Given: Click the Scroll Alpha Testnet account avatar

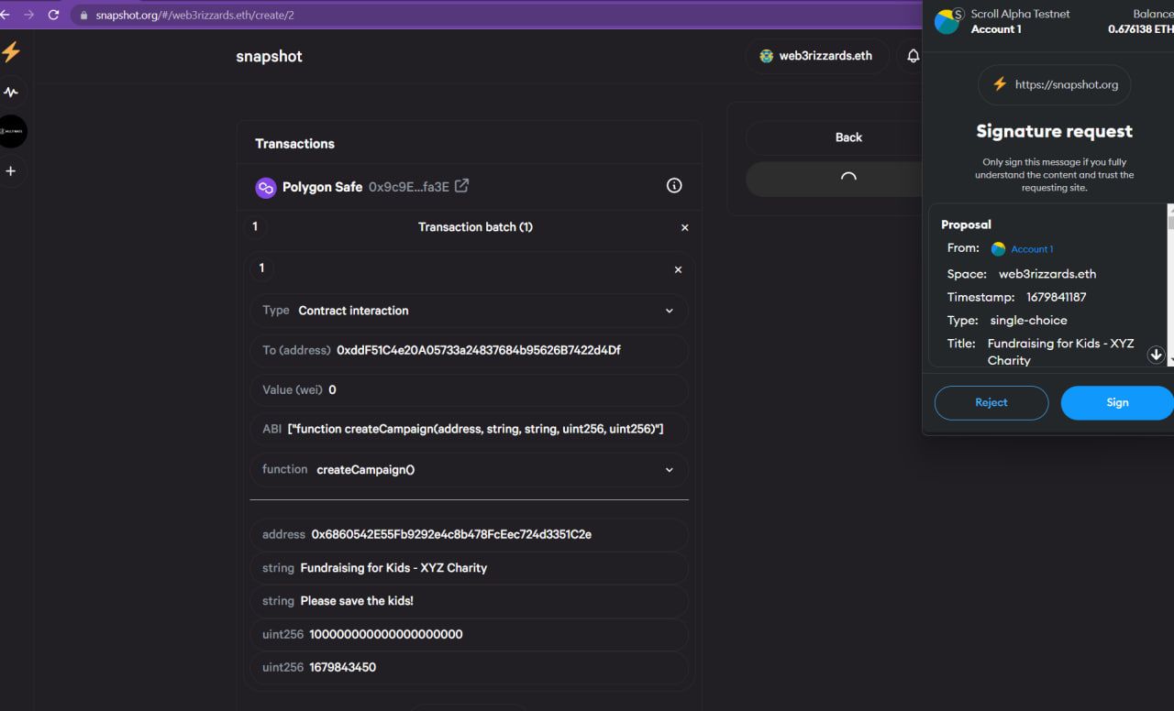Looking at the screenshot, I should click(947, 21).
